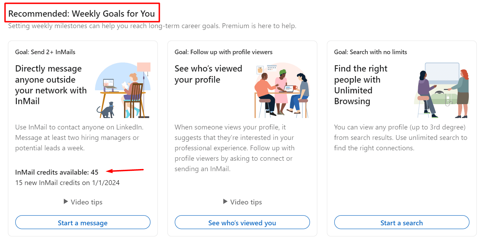Image resolution: width=483 pixels, height=243 pixels.
Task: Click the play triangle beside InMail Video tips
Action: click(66, 201)
